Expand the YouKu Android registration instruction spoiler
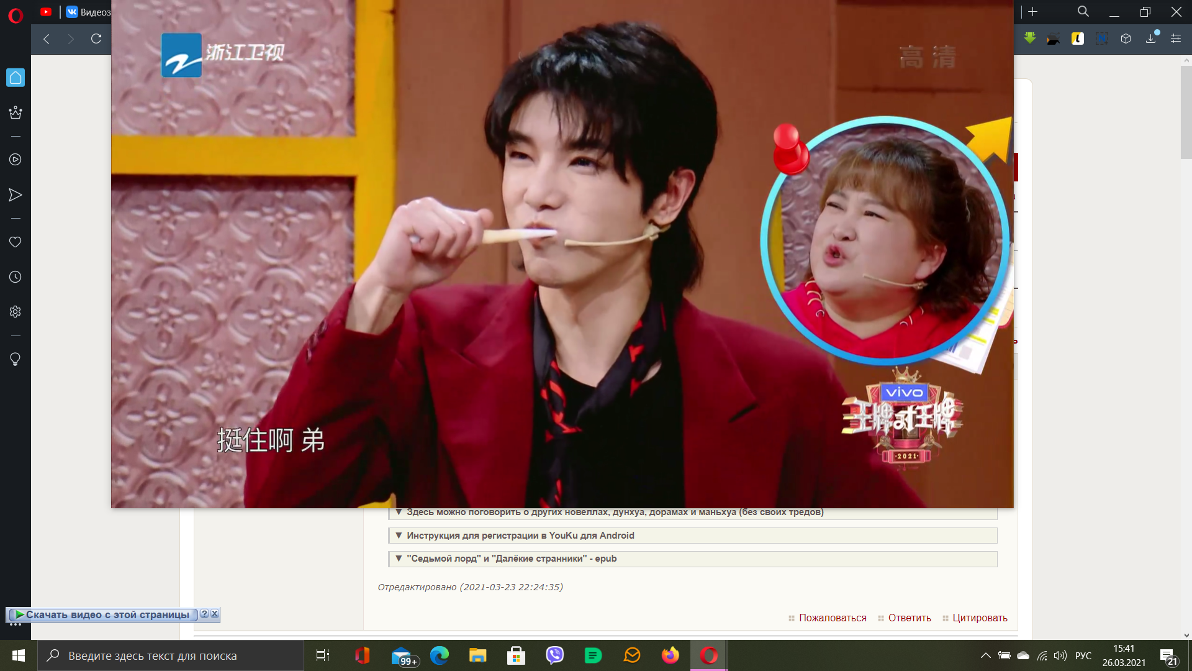 [x=520, y=536]
